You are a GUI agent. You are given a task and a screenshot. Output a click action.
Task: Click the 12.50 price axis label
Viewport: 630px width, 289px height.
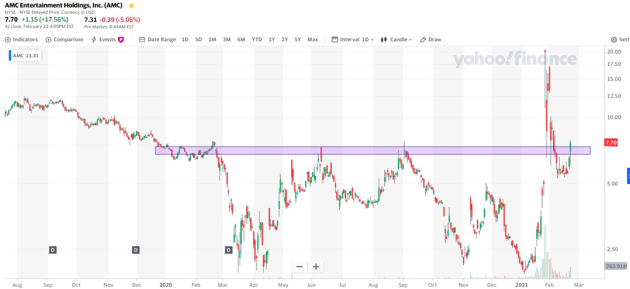point(614,96)
